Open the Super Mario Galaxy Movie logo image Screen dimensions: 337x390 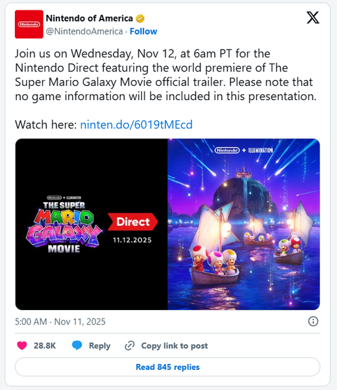pos(64,224)
